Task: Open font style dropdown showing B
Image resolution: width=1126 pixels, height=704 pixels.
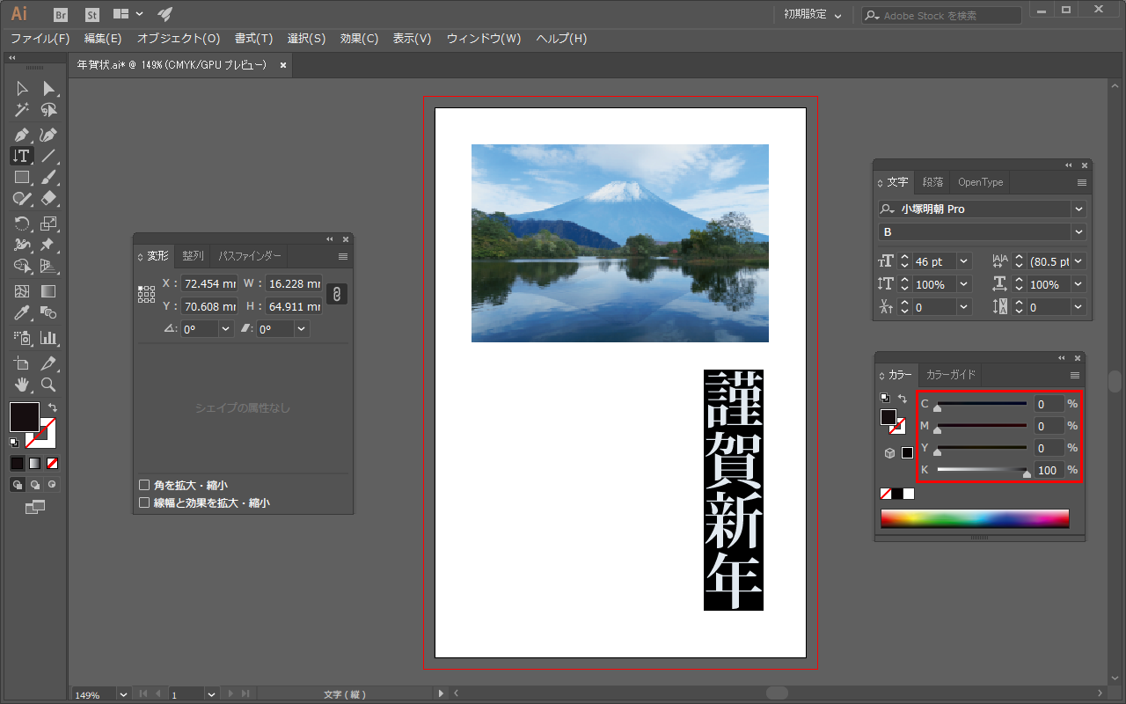Action: point(1078,232)
